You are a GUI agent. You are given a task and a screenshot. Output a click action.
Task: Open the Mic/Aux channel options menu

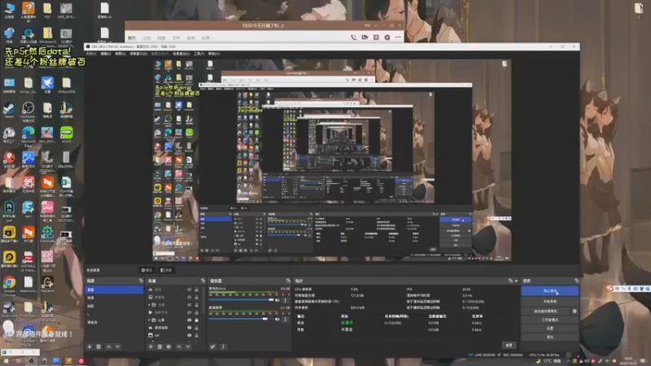(285, 299)
